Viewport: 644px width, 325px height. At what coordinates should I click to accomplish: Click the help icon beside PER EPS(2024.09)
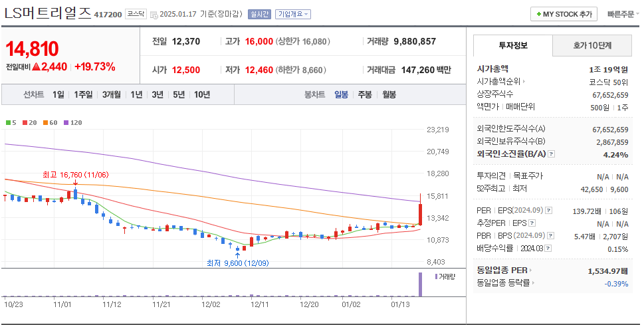point(550,211)
